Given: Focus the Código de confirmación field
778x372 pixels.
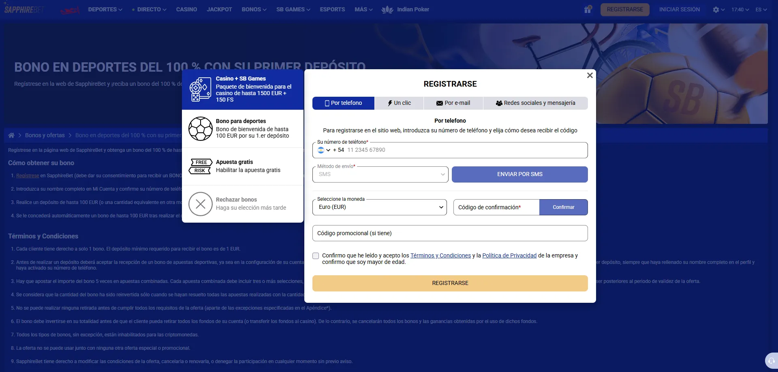Looking at the screenshot, I should (496, 207).
